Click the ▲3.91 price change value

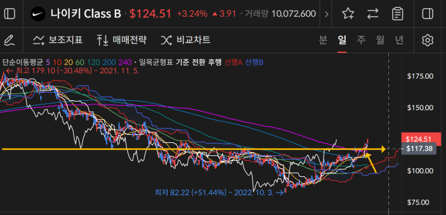click(x=224, y=14)
